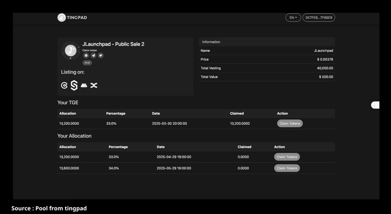Open the JLaunchpad website globe icon
This screenshot has height=214, width=391.
click(x=86, y=56)
